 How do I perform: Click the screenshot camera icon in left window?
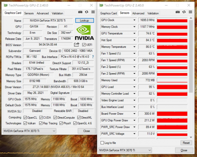coord(80,12)
